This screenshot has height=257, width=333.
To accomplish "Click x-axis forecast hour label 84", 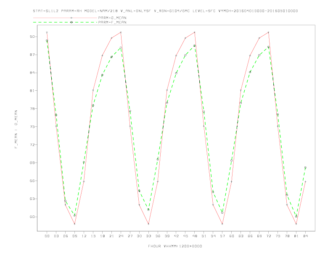I will (x=305, y=236).
